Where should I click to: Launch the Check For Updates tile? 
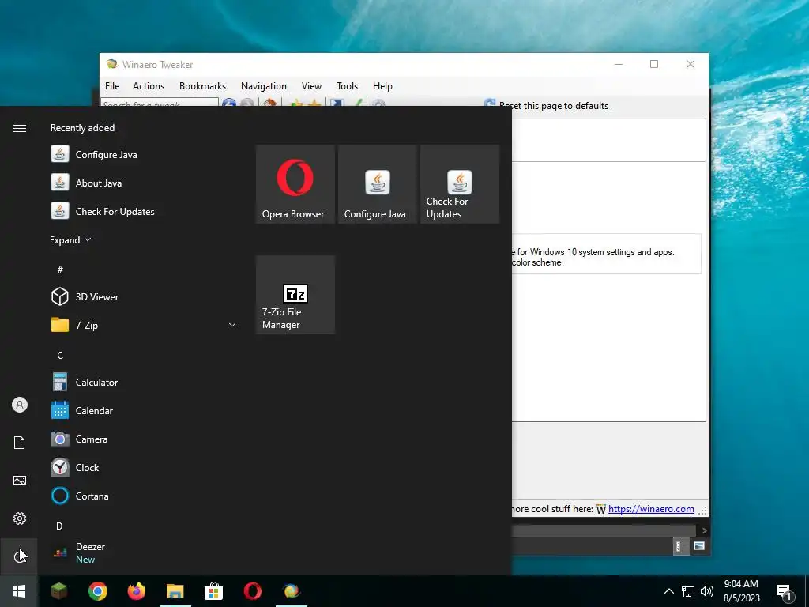pyautogui.click(x=460, y=184)
